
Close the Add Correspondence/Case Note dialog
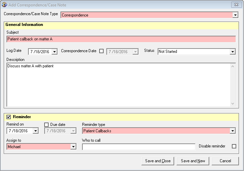236,5
